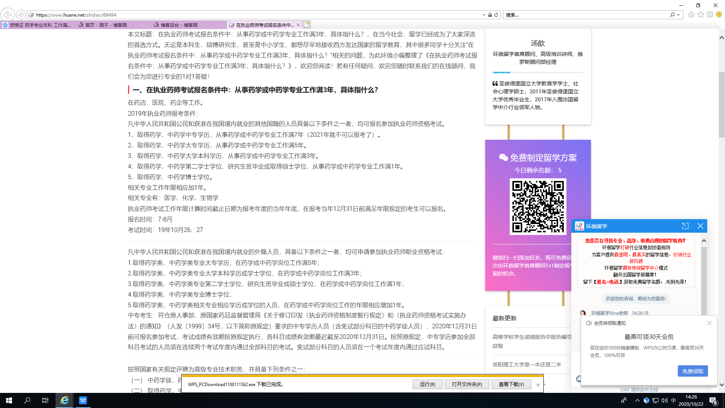Screen dimensions: 725x408
Task: Close the 会员待领取通知 popup
Action: (x=709, y=323)
